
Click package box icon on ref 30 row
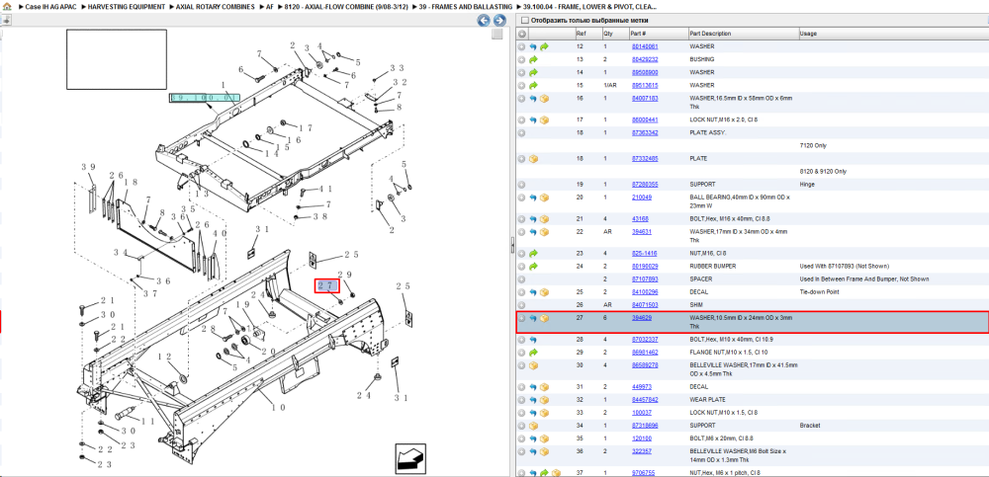coord(533,365)
